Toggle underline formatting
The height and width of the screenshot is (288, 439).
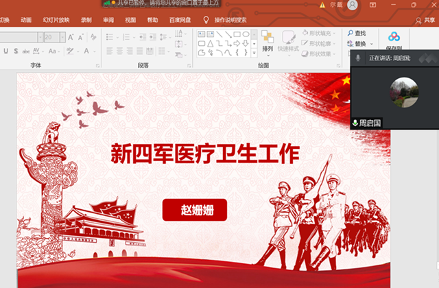pyautogui.click(x=5, y=51)
